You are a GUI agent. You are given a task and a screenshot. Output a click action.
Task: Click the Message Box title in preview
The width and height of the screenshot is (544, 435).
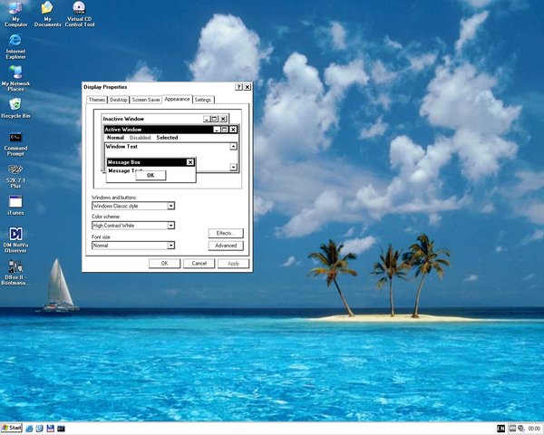(124, 162)
